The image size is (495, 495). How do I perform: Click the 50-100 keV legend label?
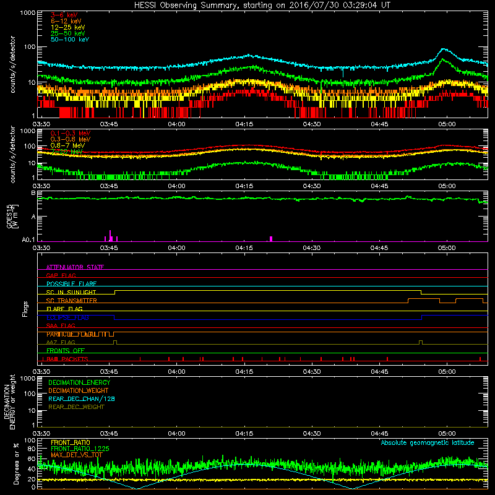[x=70, y=40]
